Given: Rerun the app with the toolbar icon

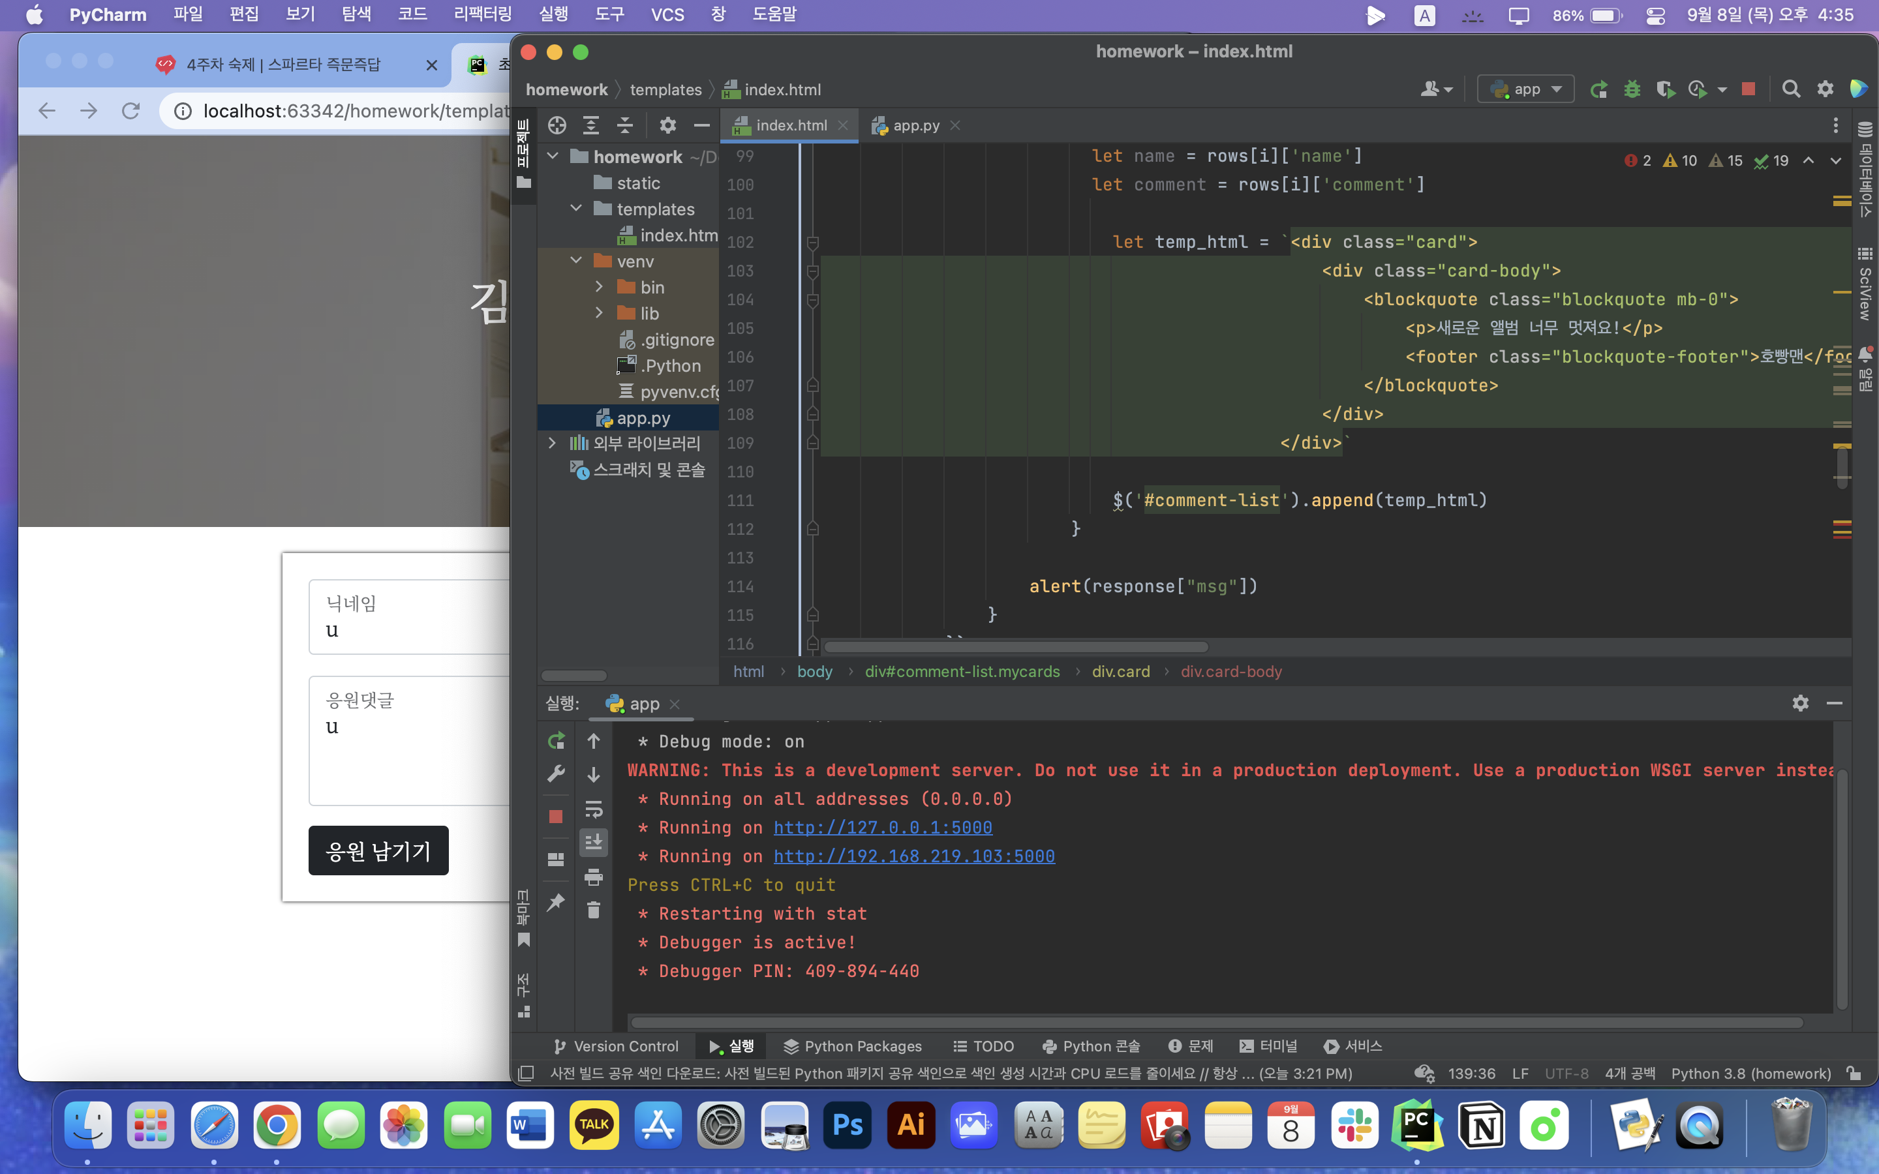Looking at the screenshot, I should [1598, 89].
